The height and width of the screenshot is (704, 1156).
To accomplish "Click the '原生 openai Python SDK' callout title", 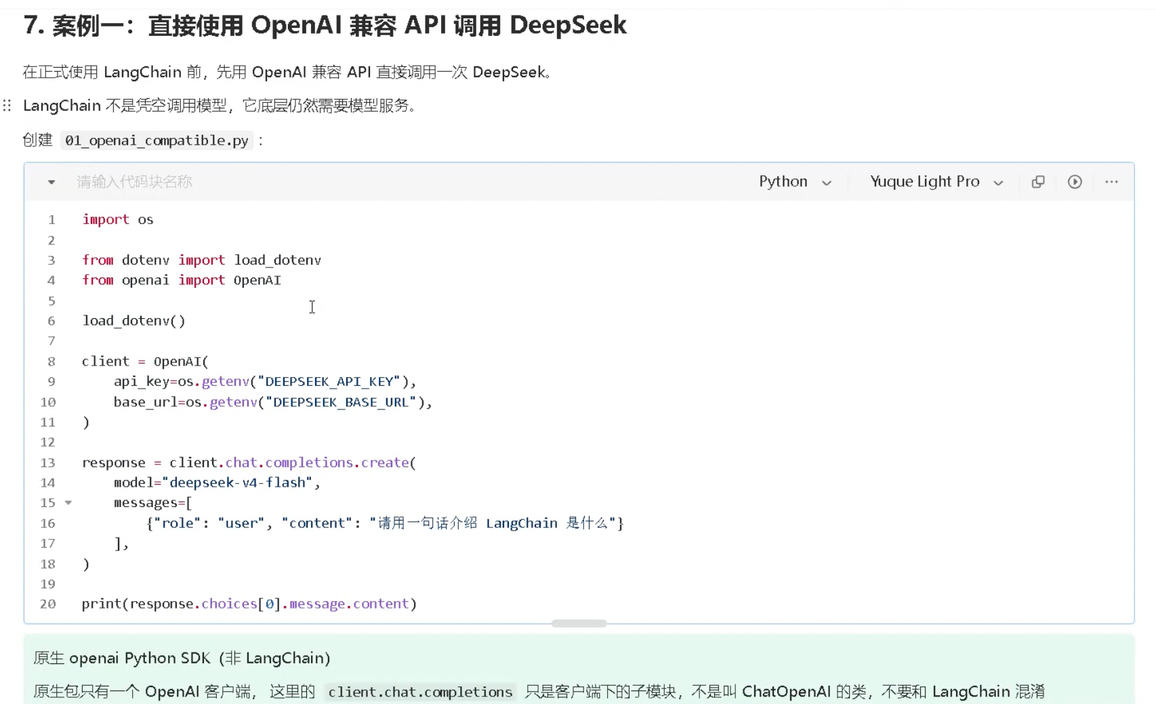I will pos(182,658).
